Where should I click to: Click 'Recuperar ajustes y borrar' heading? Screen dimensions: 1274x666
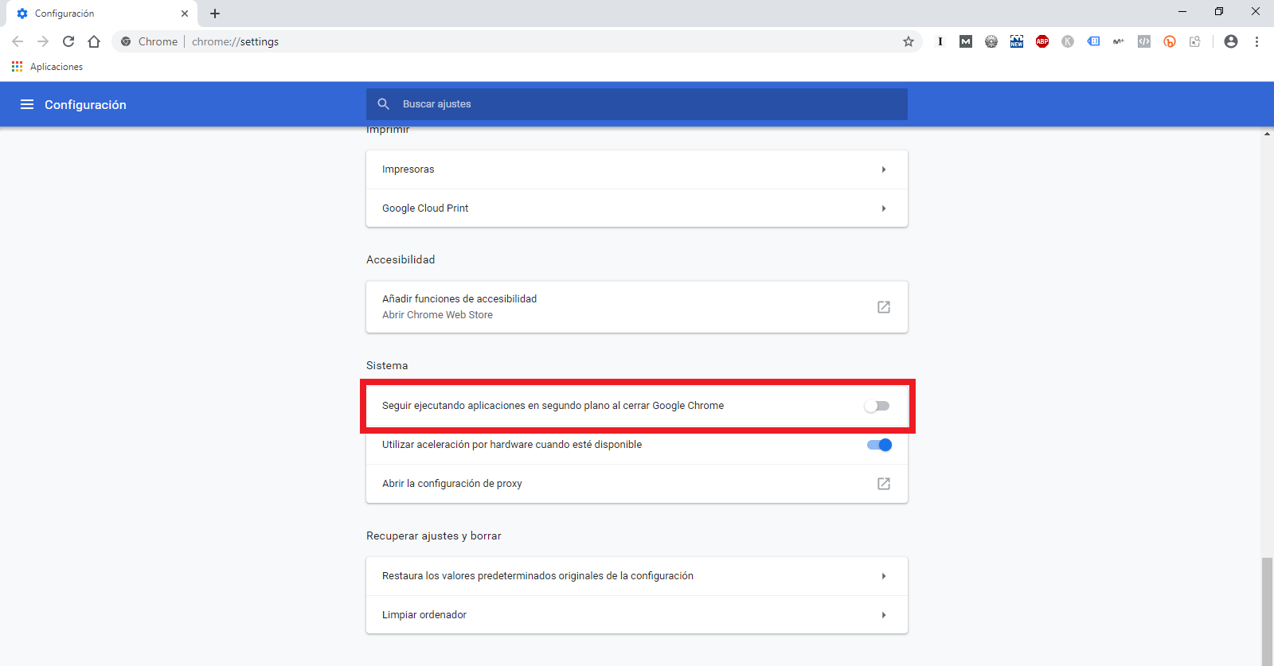pyautogui.click(x=434, y=536)
